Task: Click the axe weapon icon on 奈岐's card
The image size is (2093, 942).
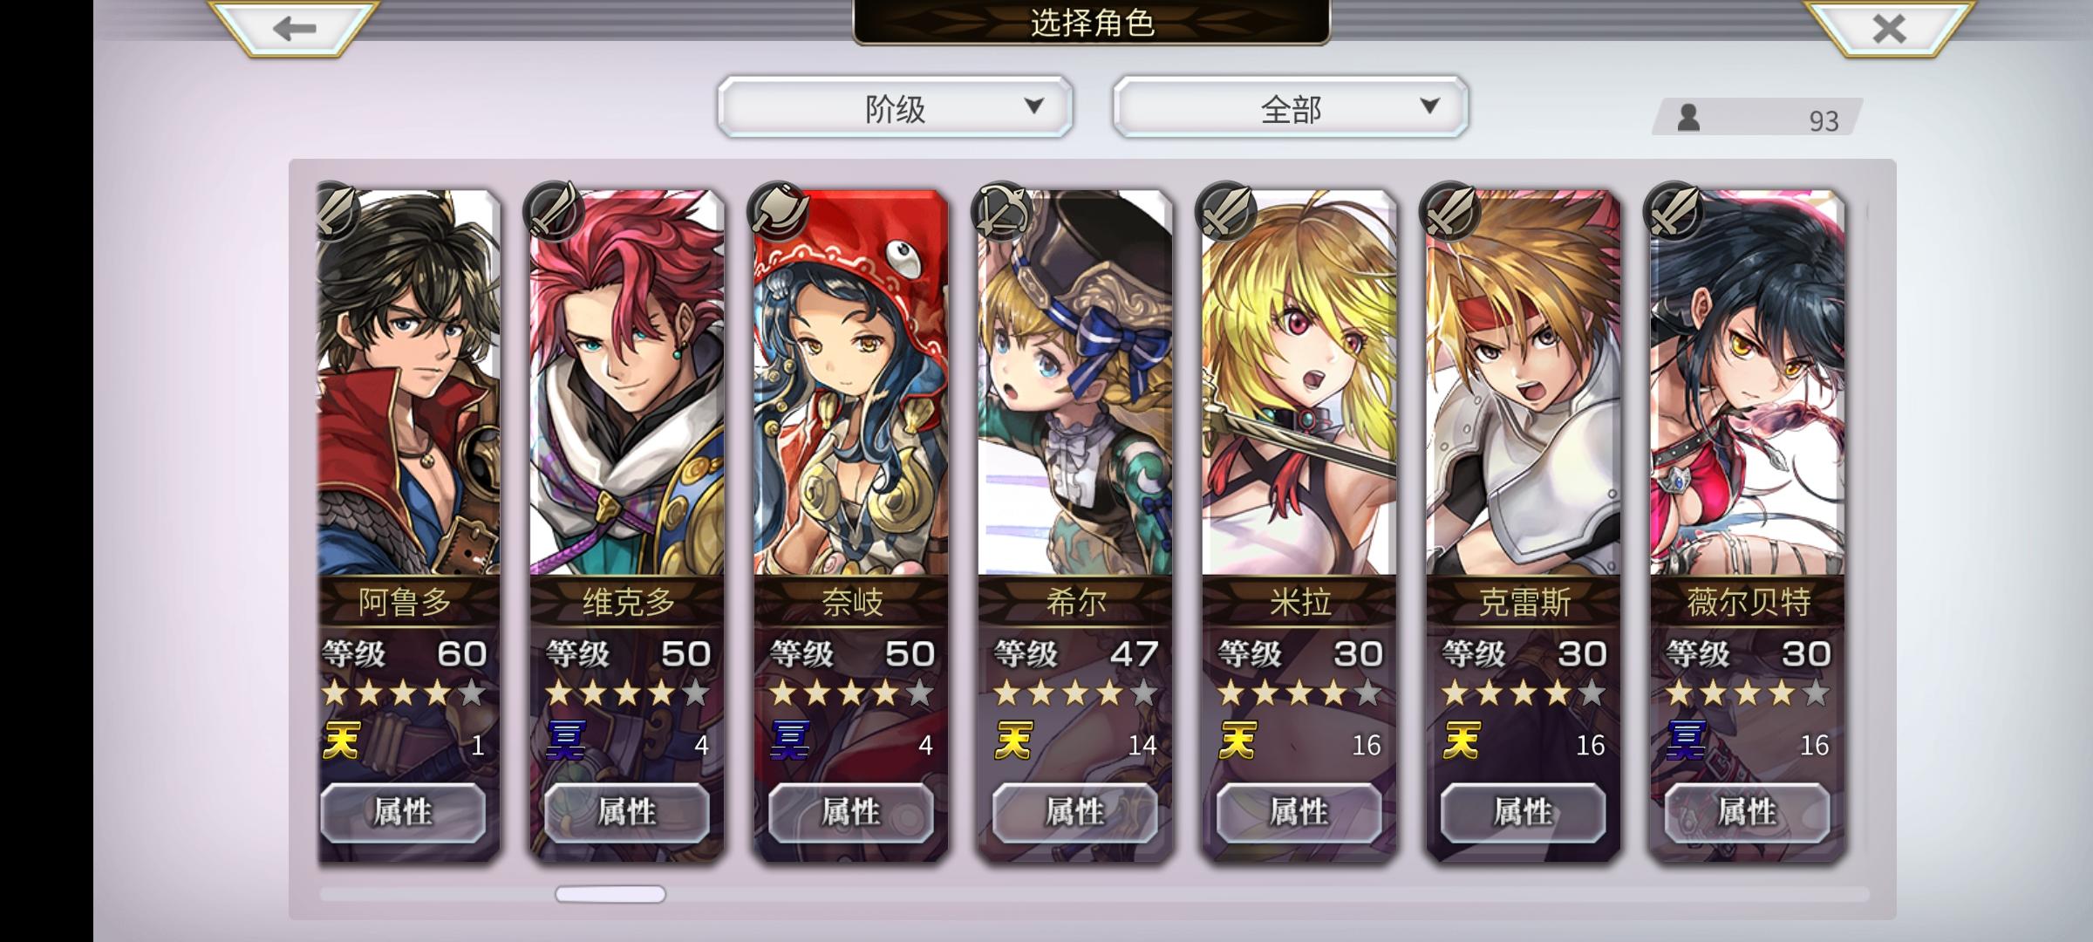Action: (x=779, y=211)
